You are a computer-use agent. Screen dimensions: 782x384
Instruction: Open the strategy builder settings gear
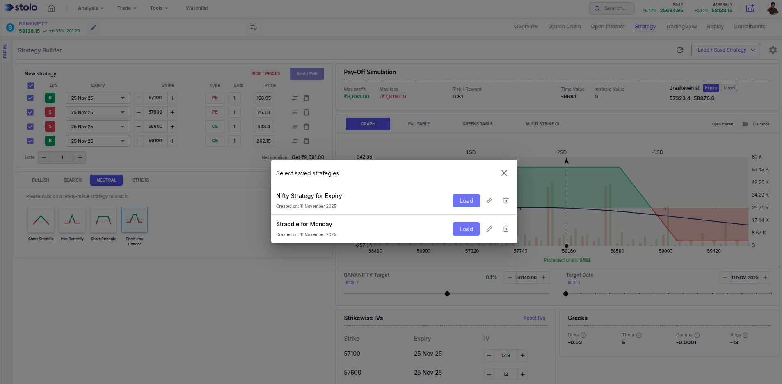[773, 50]
